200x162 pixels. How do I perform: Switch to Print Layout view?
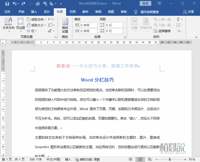(x=140, y=159)
